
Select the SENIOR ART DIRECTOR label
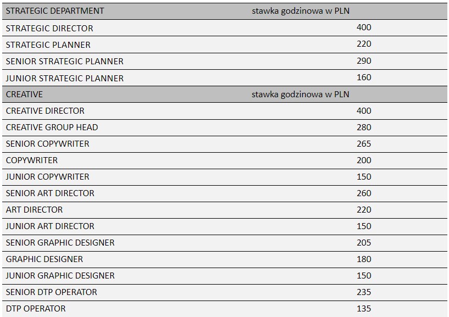click(x=50, y=193)
